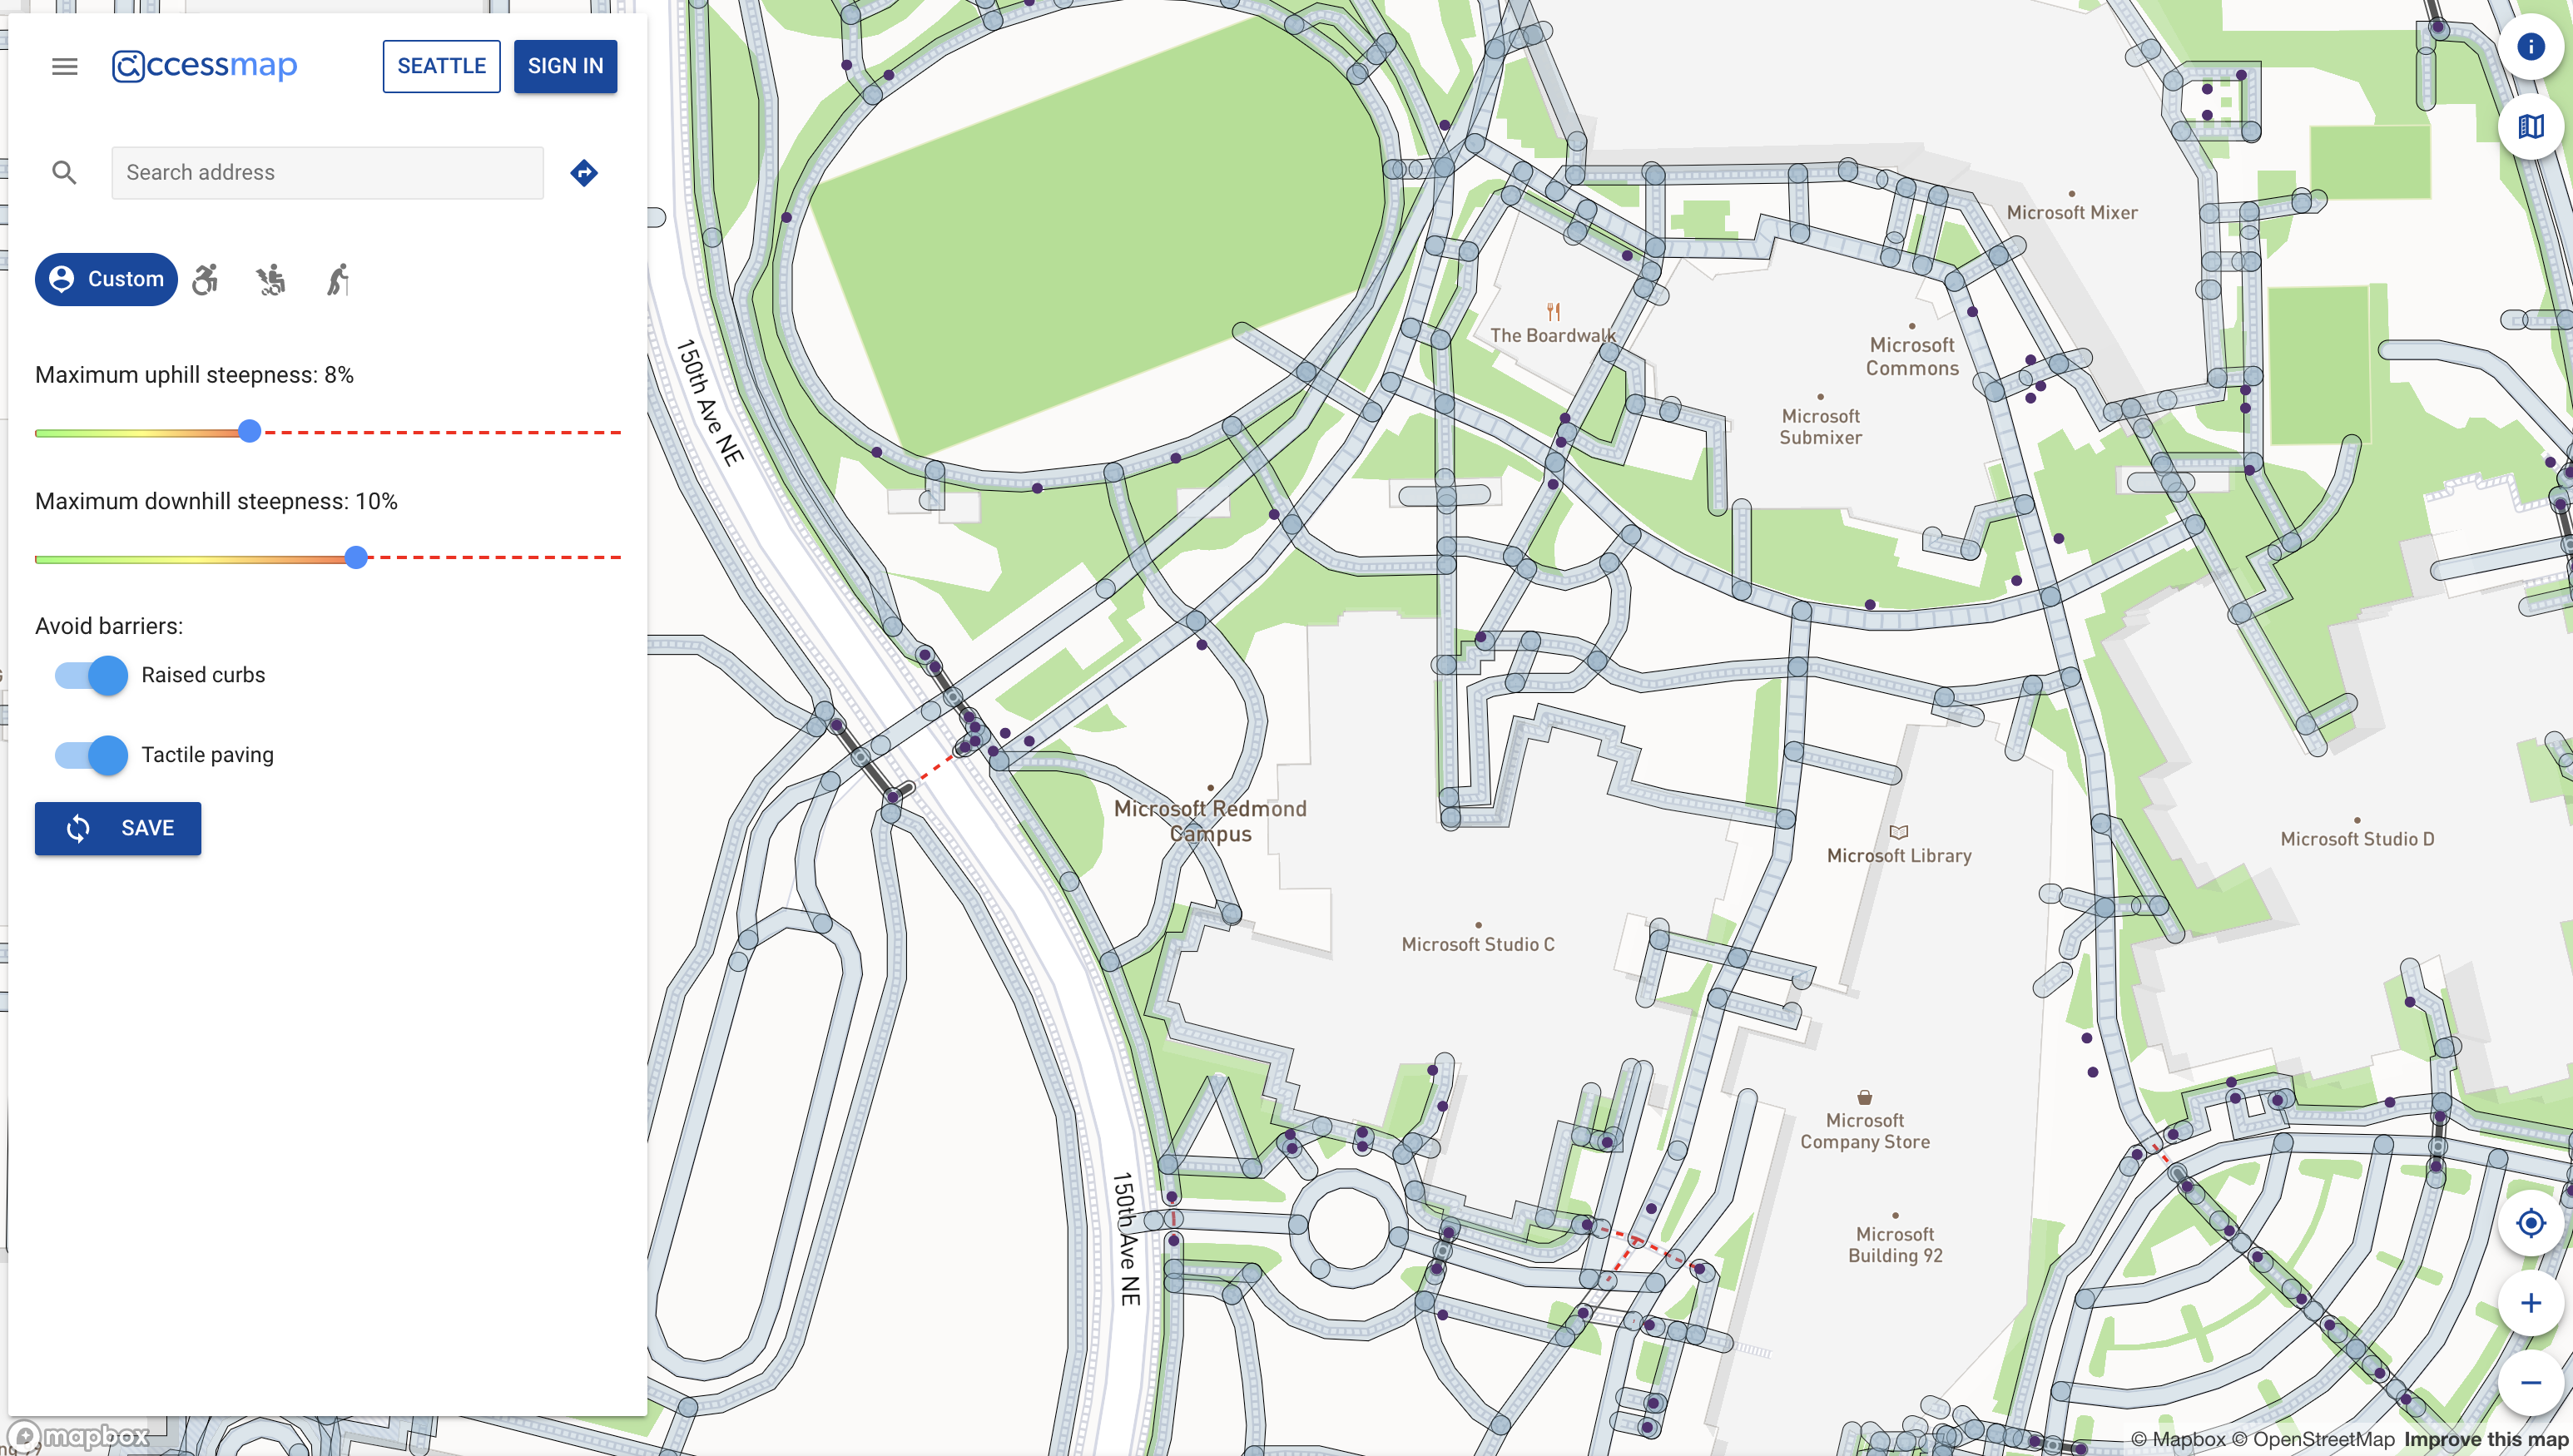
Task: Click the Microsoft Commons label
Action: [x=1912, y=357]
